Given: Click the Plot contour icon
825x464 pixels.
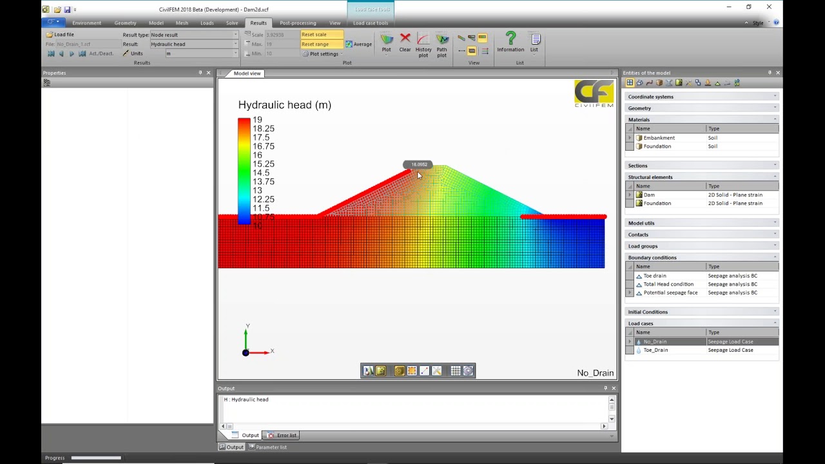Looking at the screenshot, I should click(387, 39).
